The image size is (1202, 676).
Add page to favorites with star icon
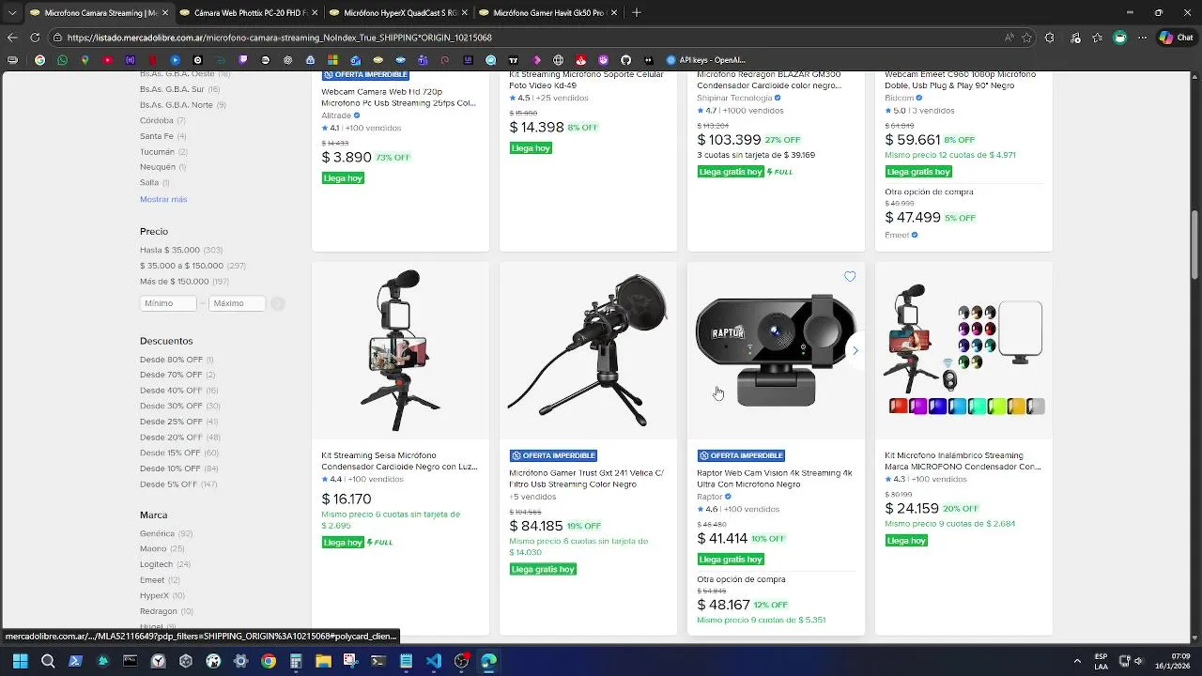click(x=1026, y=38)
